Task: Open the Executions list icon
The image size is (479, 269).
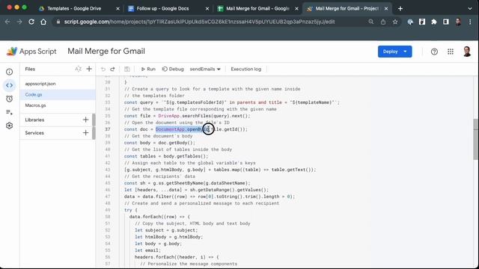Action: [10, 112]
